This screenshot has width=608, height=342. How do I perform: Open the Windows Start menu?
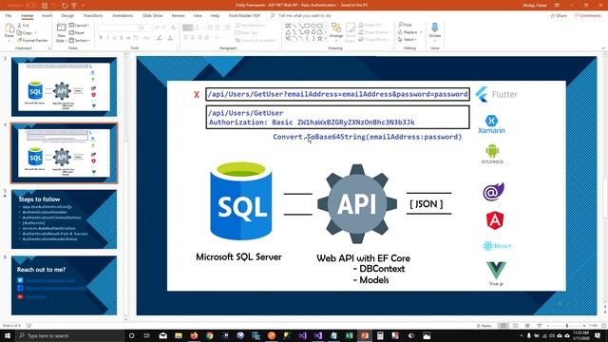click(x=8, y=335)
